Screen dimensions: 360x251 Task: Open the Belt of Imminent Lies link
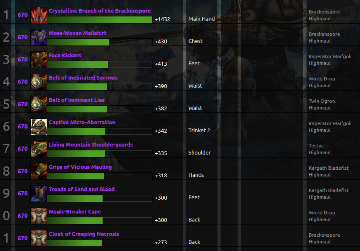[77, 100]
